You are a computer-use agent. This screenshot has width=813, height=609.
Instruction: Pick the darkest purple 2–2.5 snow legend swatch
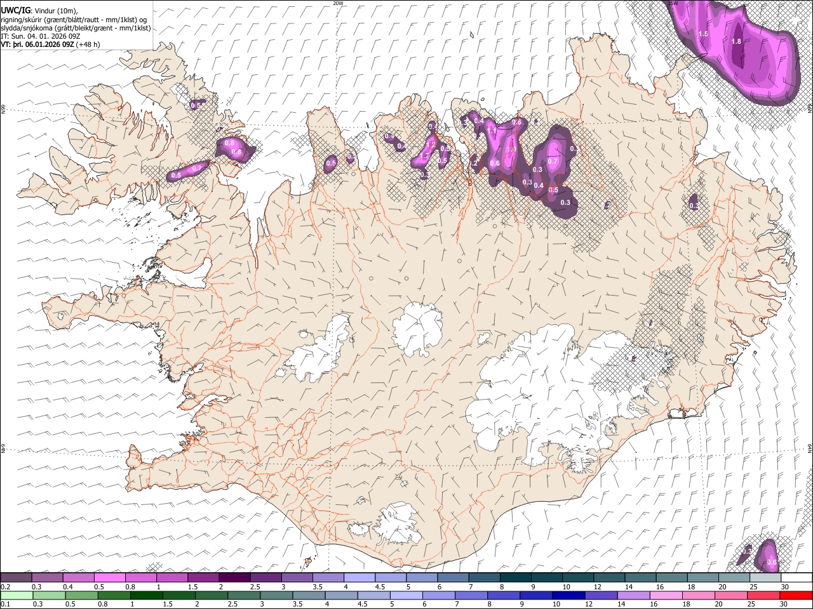[x=234, y=578]
